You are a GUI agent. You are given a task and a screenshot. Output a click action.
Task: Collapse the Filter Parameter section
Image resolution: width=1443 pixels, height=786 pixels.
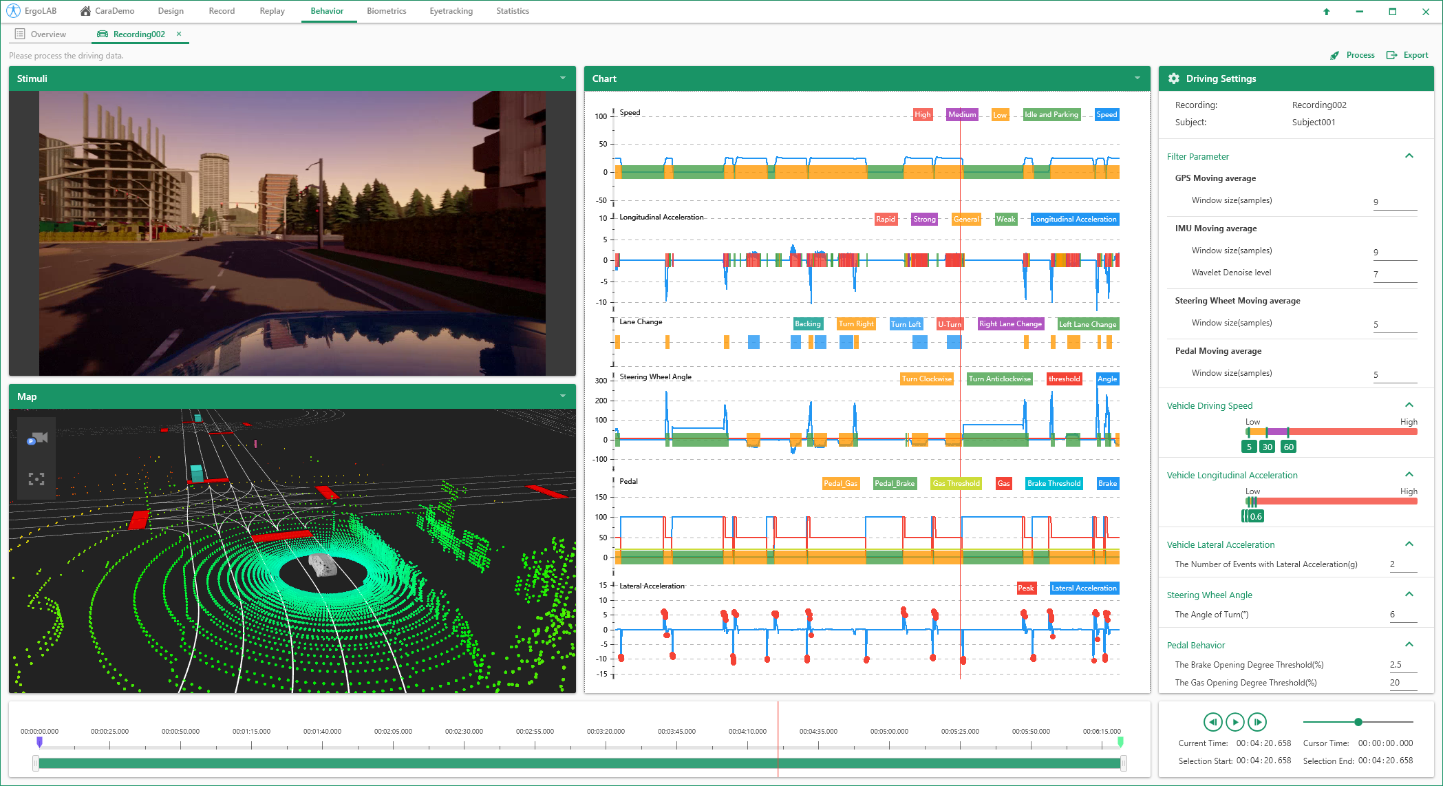tap(1409, 156)
